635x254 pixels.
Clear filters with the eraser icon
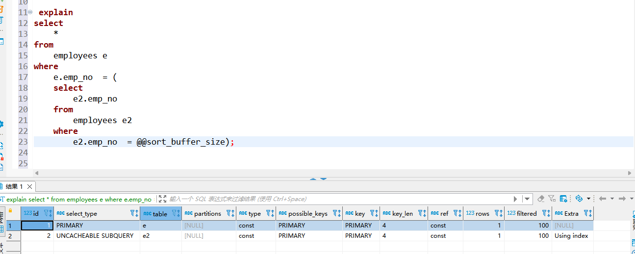541,199
